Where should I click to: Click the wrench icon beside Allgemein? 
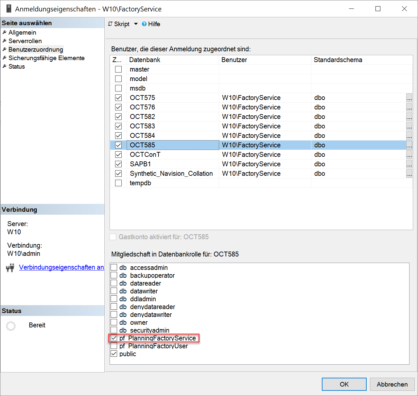point(4,32)
